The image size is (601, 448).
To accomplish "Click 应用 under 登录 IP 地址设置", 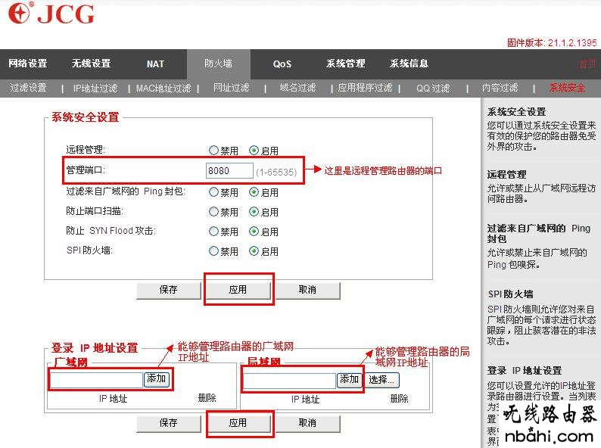I will (x=238, y=423).
